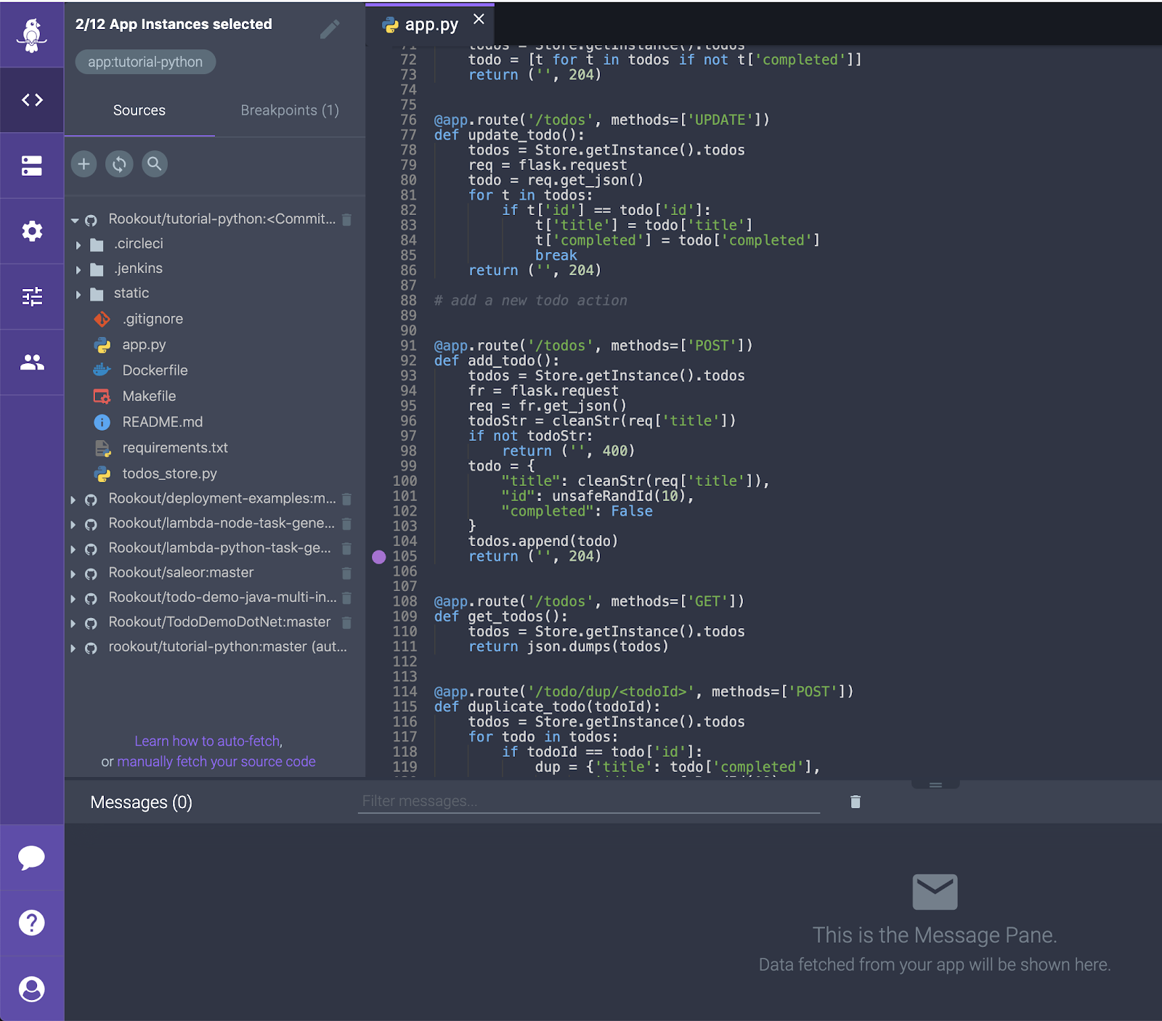Expand the Rookout/saleor:master repository
Image resolution: width=1162 pixels, height=1021 pixels.
[x=73, y=574]
